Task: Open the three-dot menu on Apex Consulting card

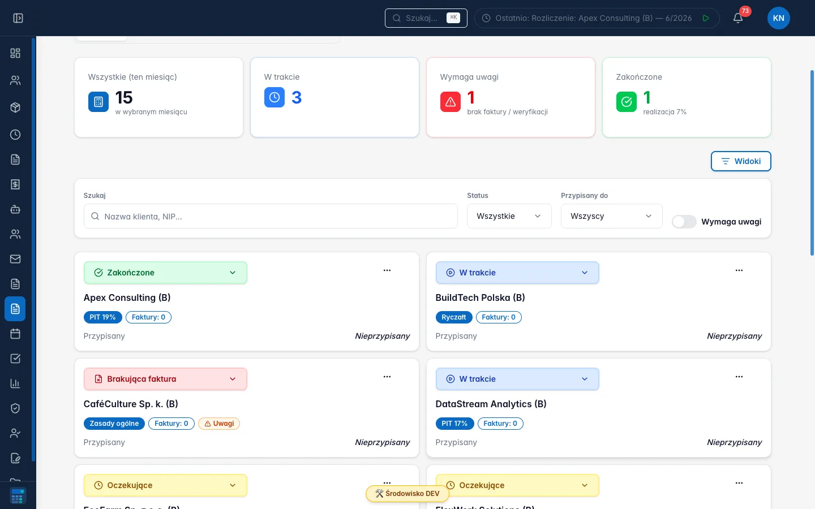Action: pyautogui.click(x=387, y=270)
